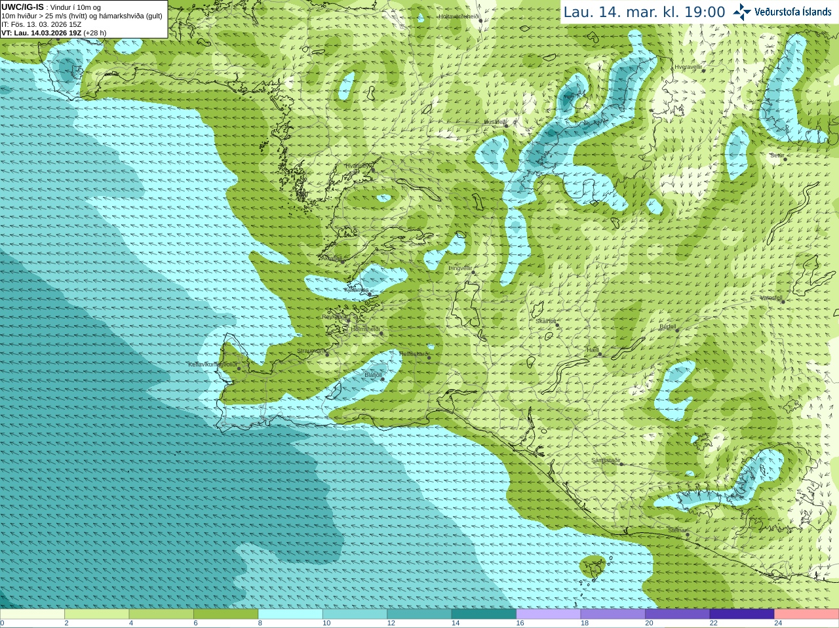This screenshot has width=839, height=628.
Task: Click the 2–4 m/s light green legend swatch
Action: 96,614
